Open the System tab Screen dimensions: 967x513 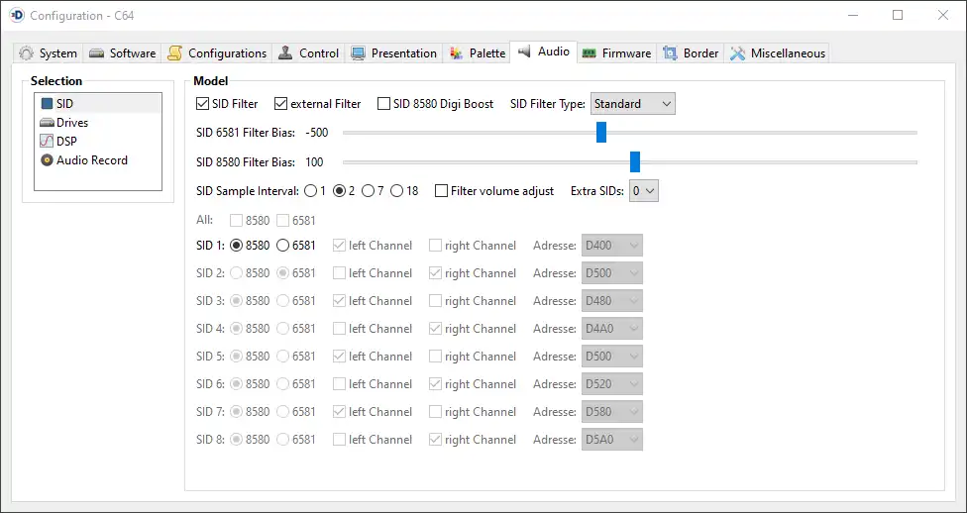49,53
